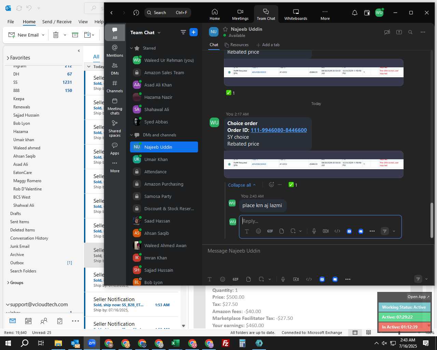Collapse support@vcloudtech.com account folders
This screenshot has height=350, width=437.
[8, 305]
